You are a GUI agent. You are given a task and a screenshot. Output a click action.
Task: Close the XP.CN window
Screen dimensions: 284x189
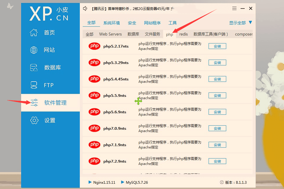pos(251,8)
